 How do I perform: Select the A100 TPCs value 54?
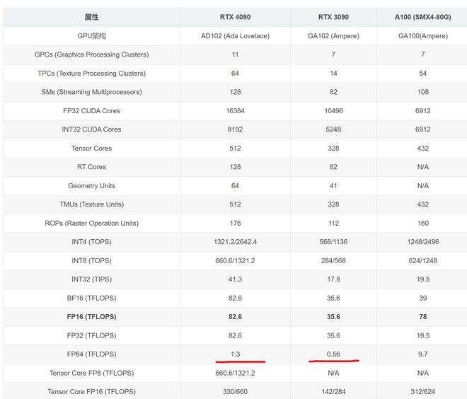pos(422,74)
